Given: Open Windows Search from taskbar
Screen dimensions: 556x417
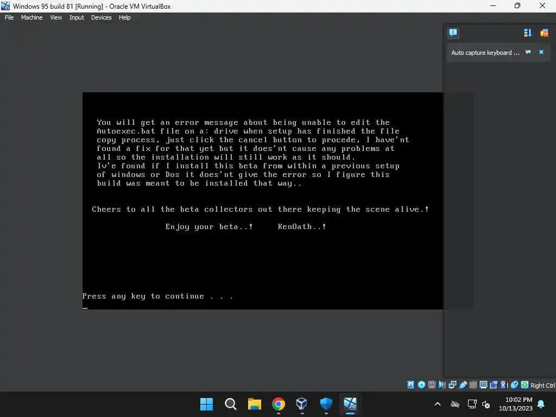Looking at the screenshot, I should [230, 404].
